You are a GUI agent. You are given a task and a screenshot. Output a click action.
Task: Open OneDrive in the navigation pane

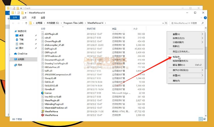pyautogui.click(x=22, y=53)
